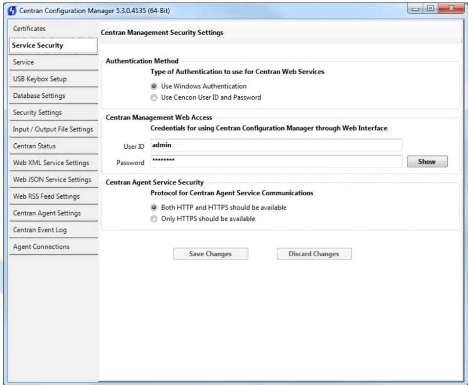The image size is (468, 385).
Task: Open Input / Output File Settings tab
Action: (53, 129)
